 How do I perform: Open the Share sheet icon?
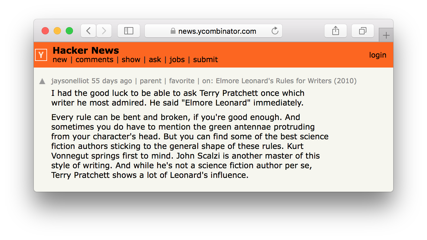[x=335, y=31]
